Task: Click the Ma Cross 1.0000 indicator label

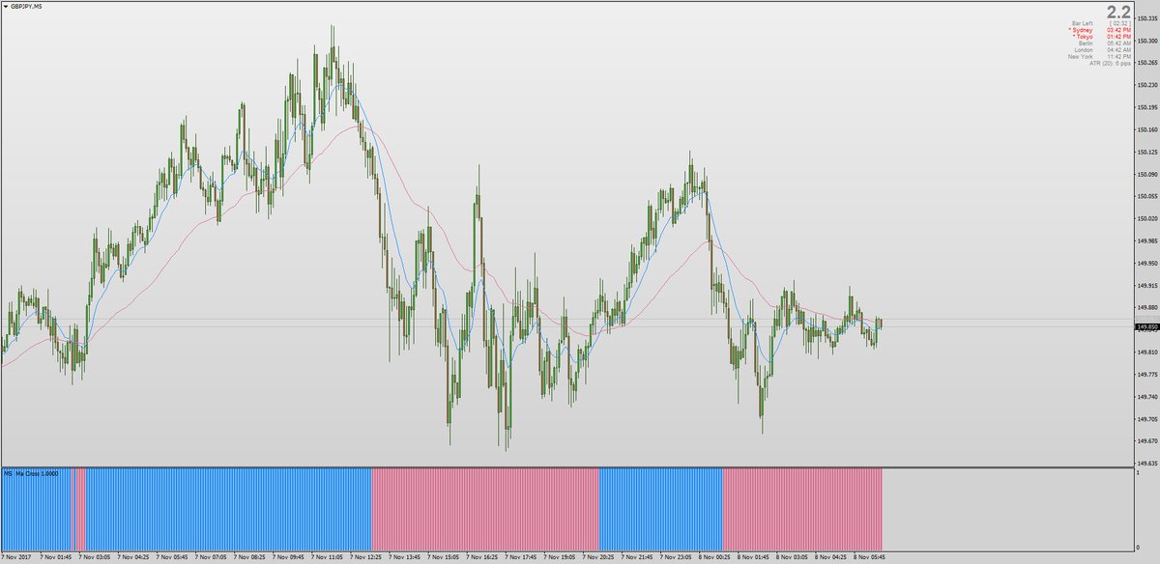Action: tap(38, 473)
